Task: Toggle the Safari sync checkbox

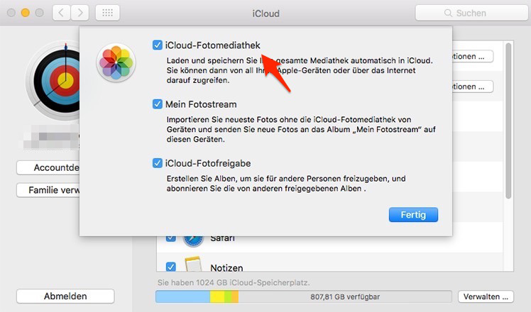Action: click(171, 238)
